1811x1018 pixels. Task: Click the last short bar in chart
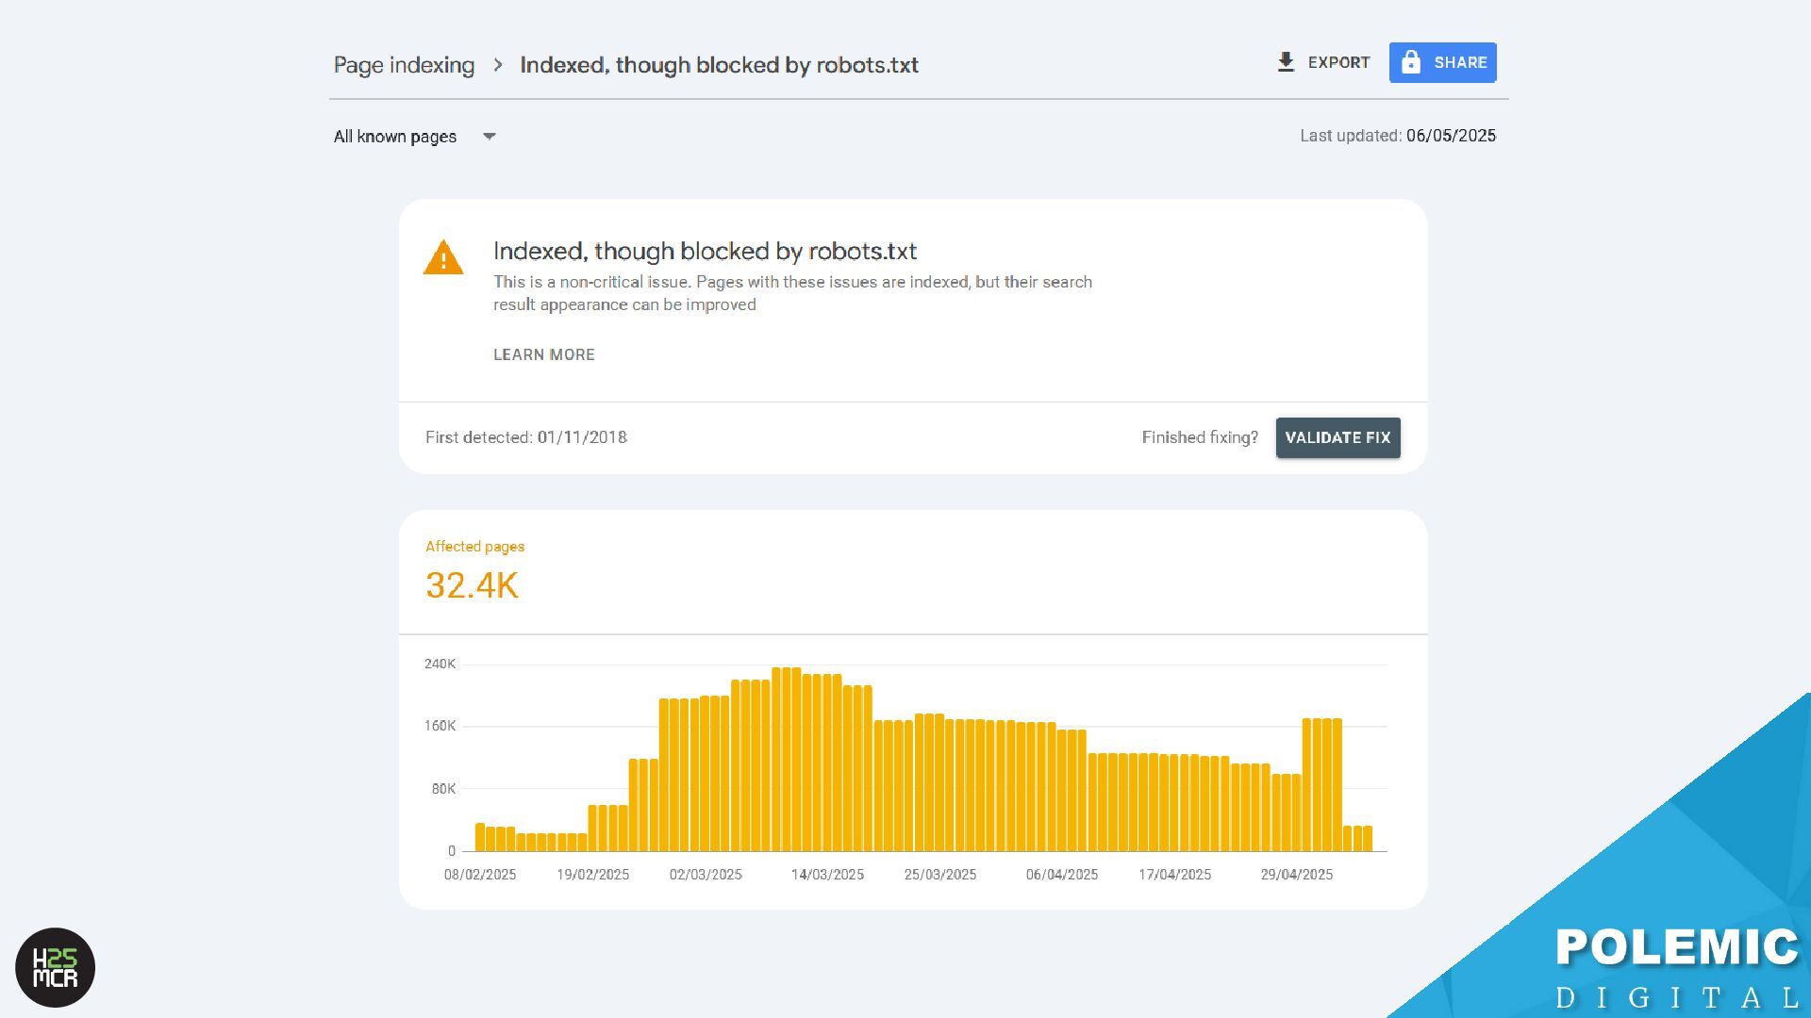[x=1368, y=838]
